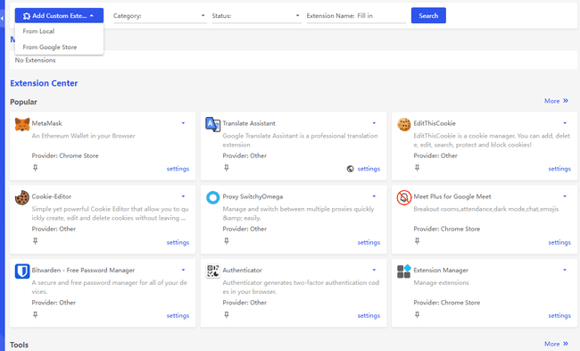Viewport: 580px width, 351px height.
Task: Pin the Bitwarden extension
Action: coord(35,314)
